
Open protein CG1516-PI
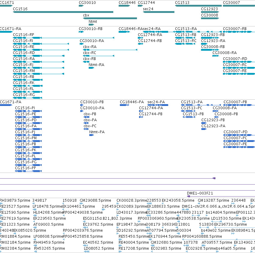coord(25,108)
